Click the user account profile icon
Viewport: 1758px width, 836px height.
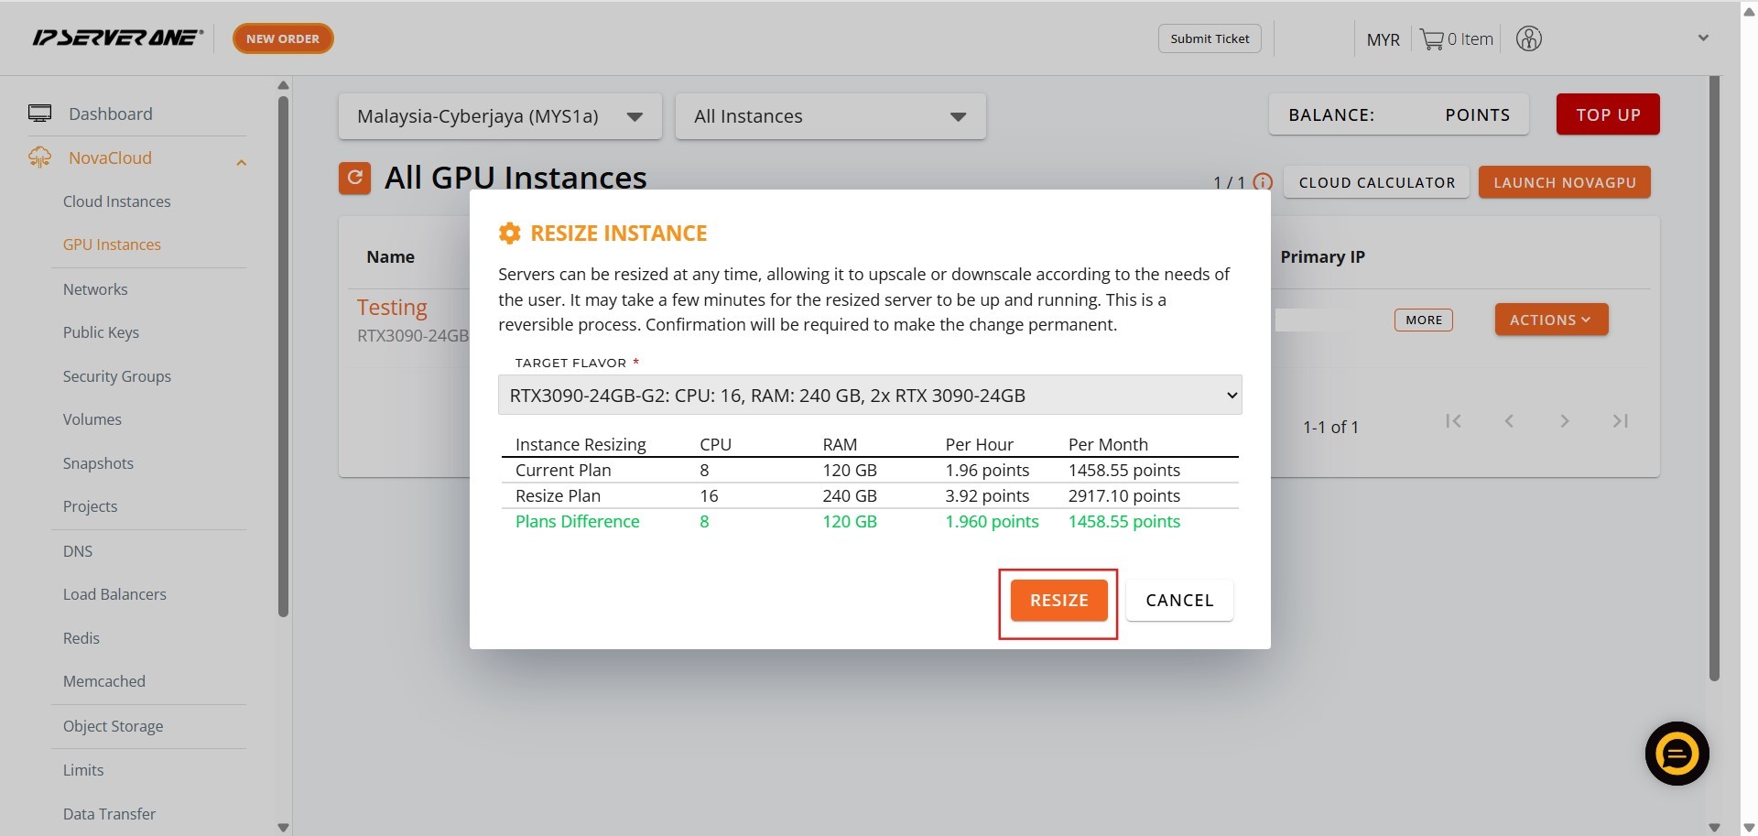pos(1528,38)
